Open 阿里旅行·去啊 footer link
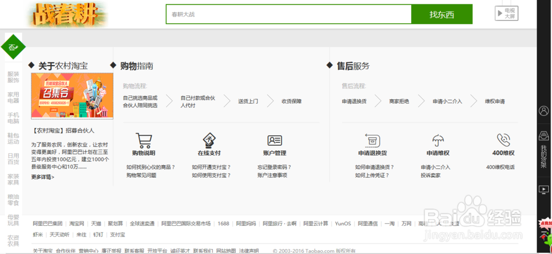The image size is (552, 254). coord(279,224)
